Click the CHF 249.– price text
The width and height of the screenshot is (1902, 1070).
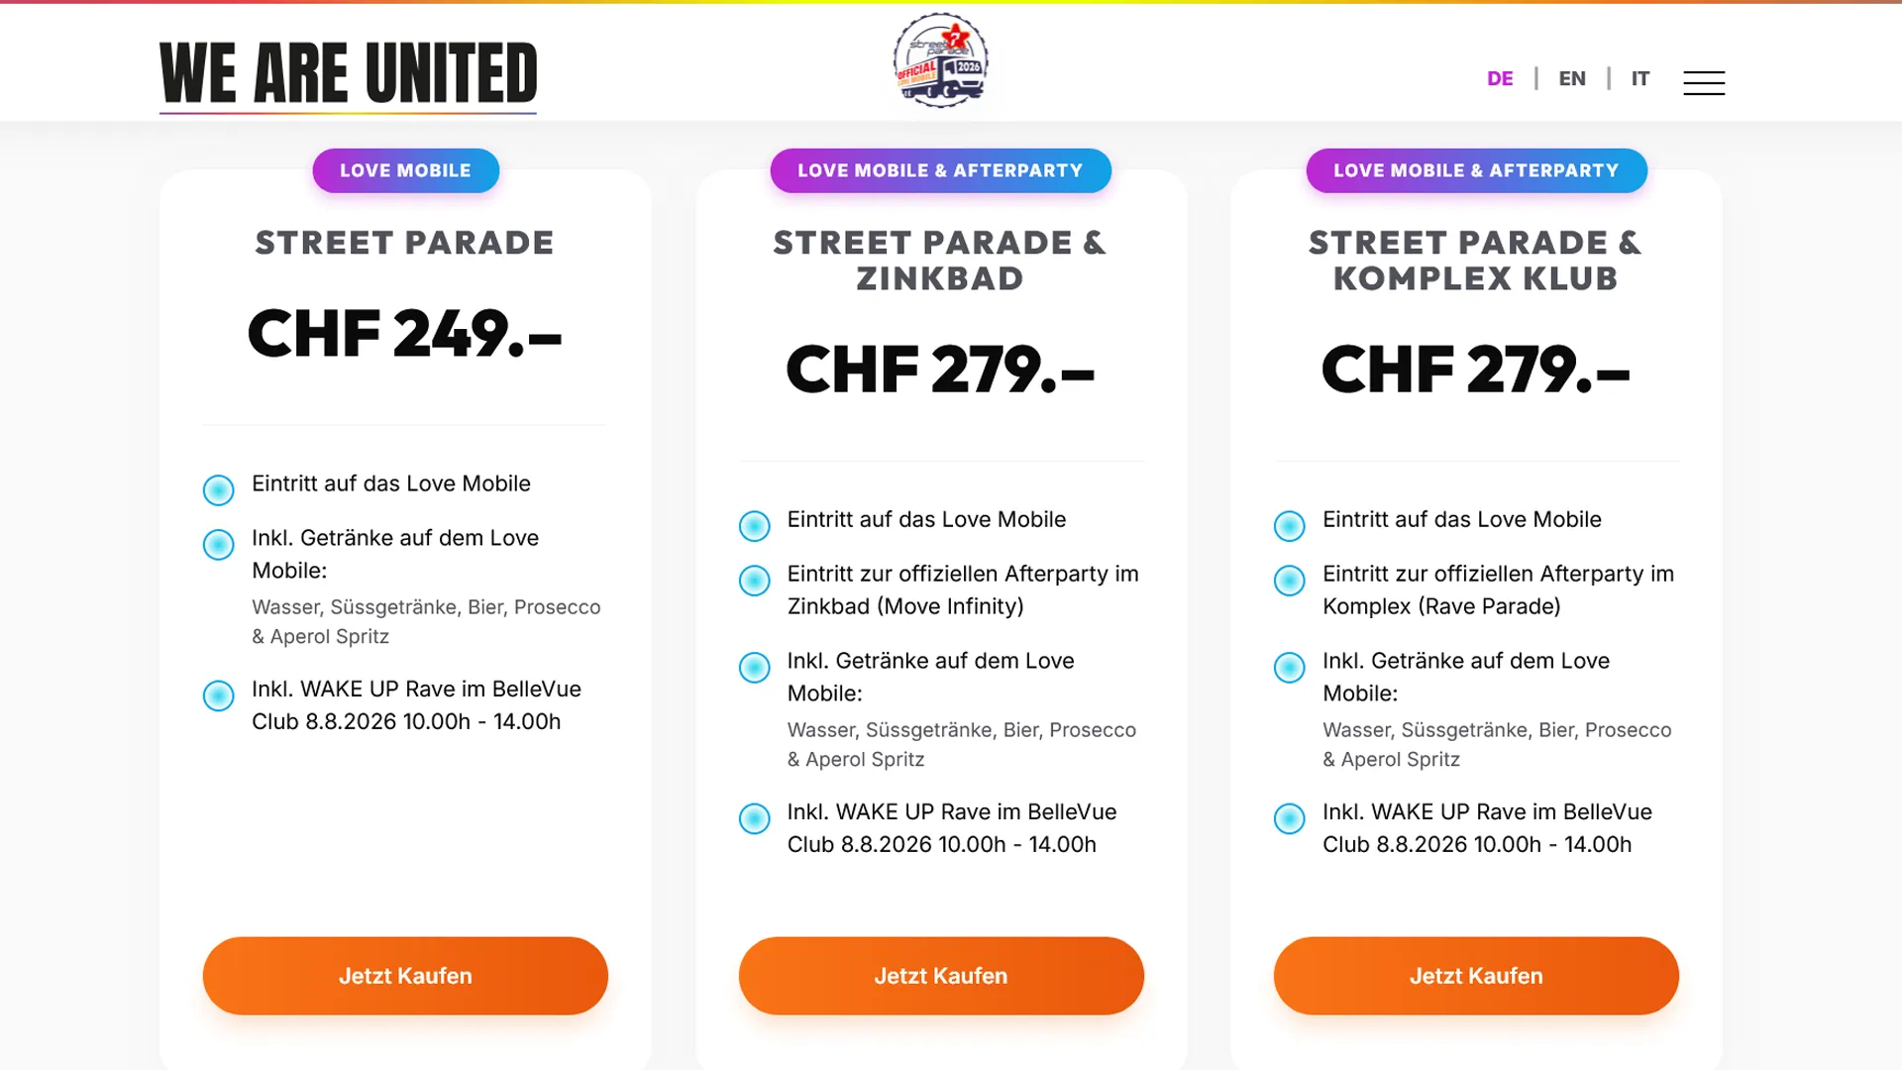click(405, 334)
